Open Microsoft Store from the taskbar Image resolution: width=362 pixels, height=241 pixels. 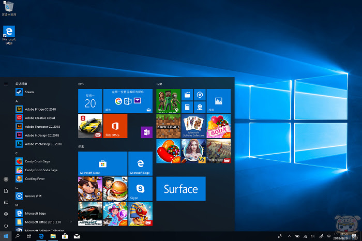[65, 236]
